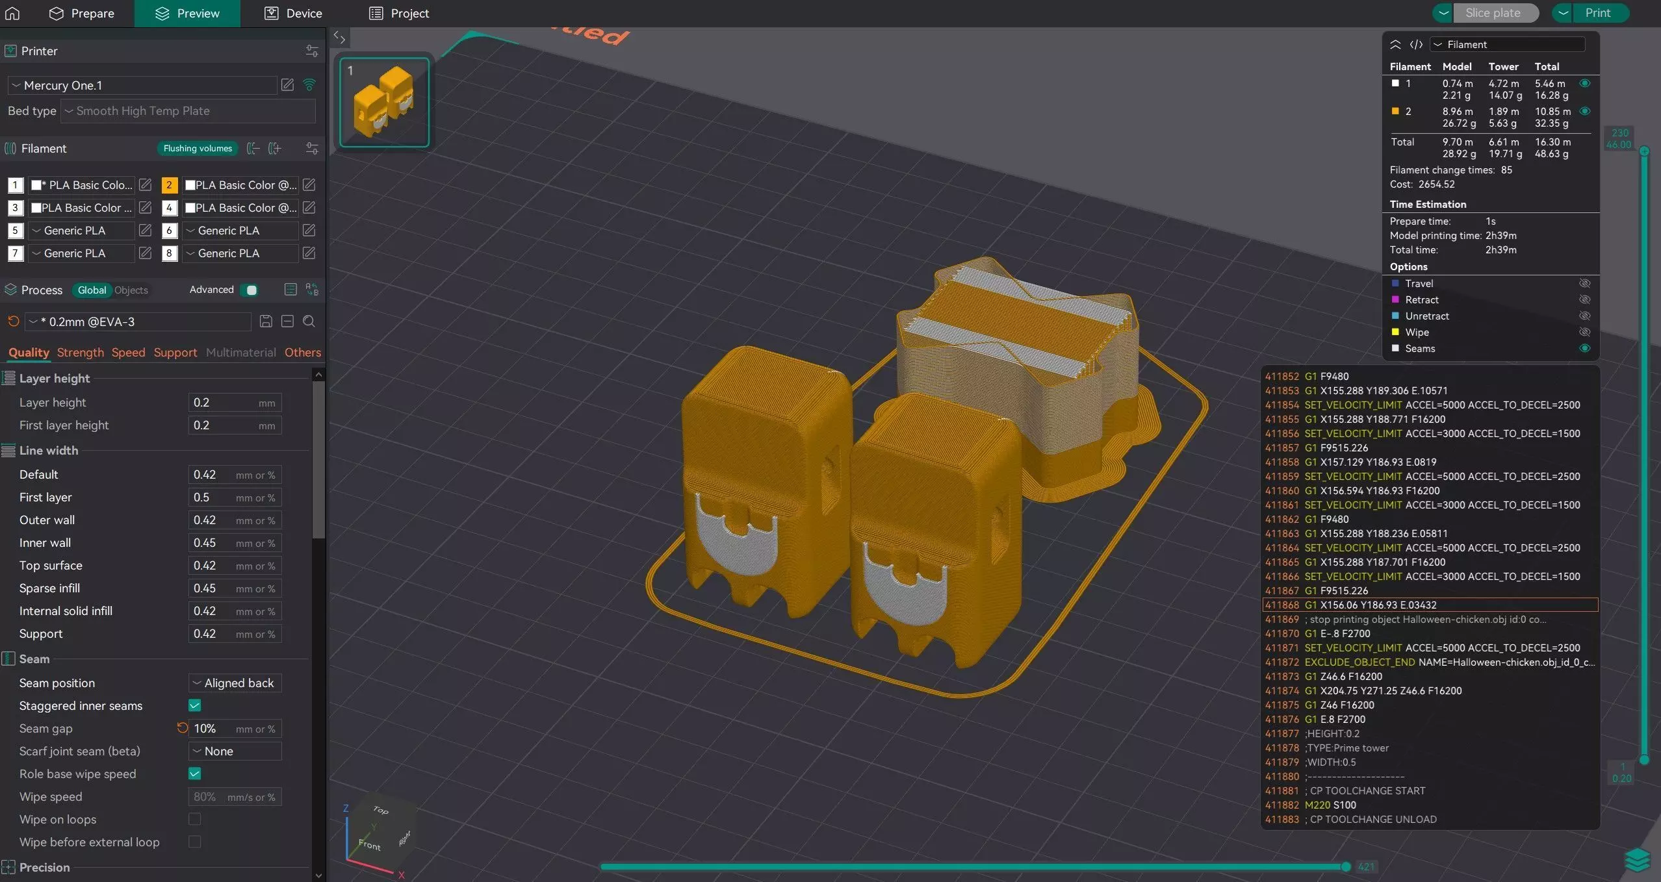Show Wipe moves in preview
The height and width of the screenshot is (882, 1661).
pos(1585,332)
